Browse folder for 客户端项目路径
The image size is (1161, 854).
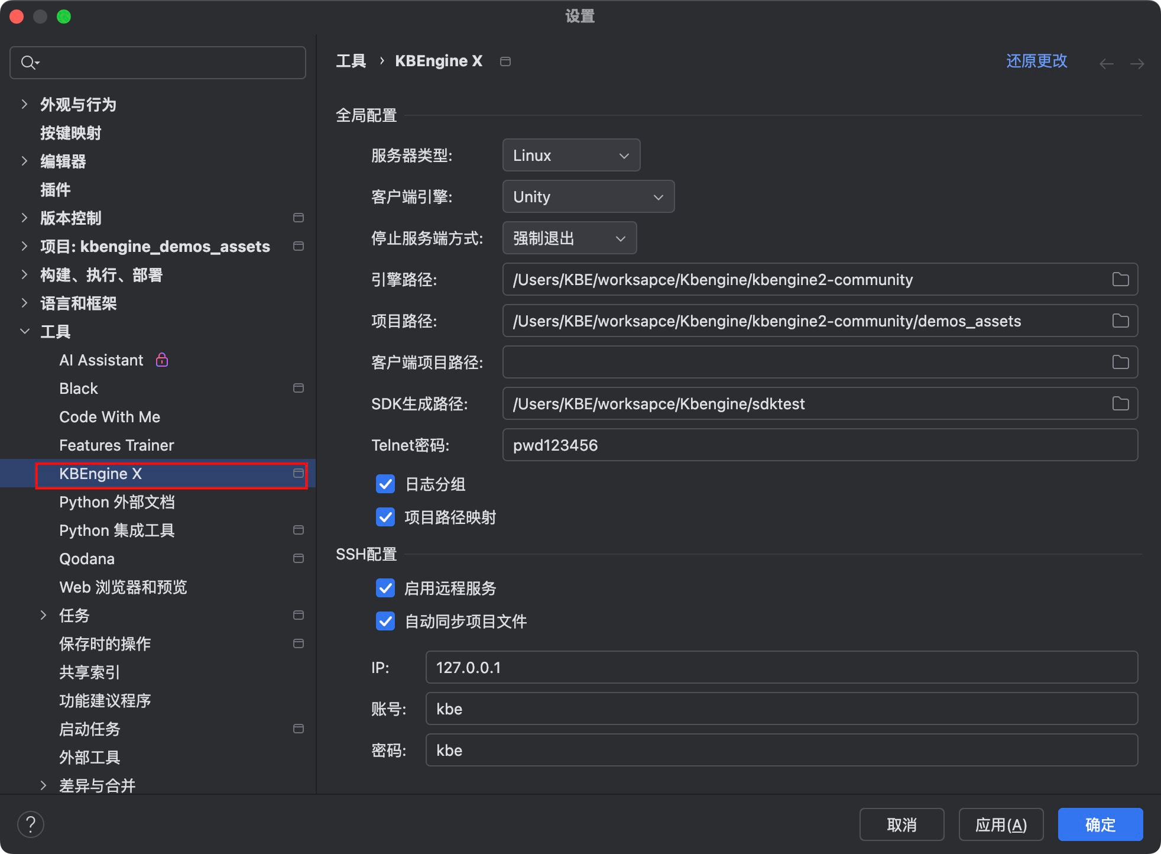(1121, 362)
